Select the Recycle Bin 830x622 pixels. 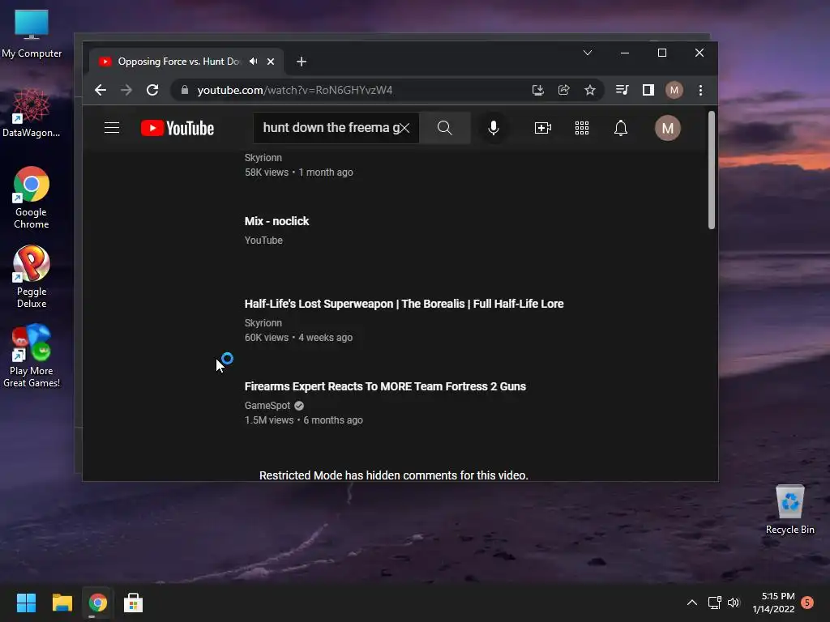pyautogui.click(x=789, y=510)
